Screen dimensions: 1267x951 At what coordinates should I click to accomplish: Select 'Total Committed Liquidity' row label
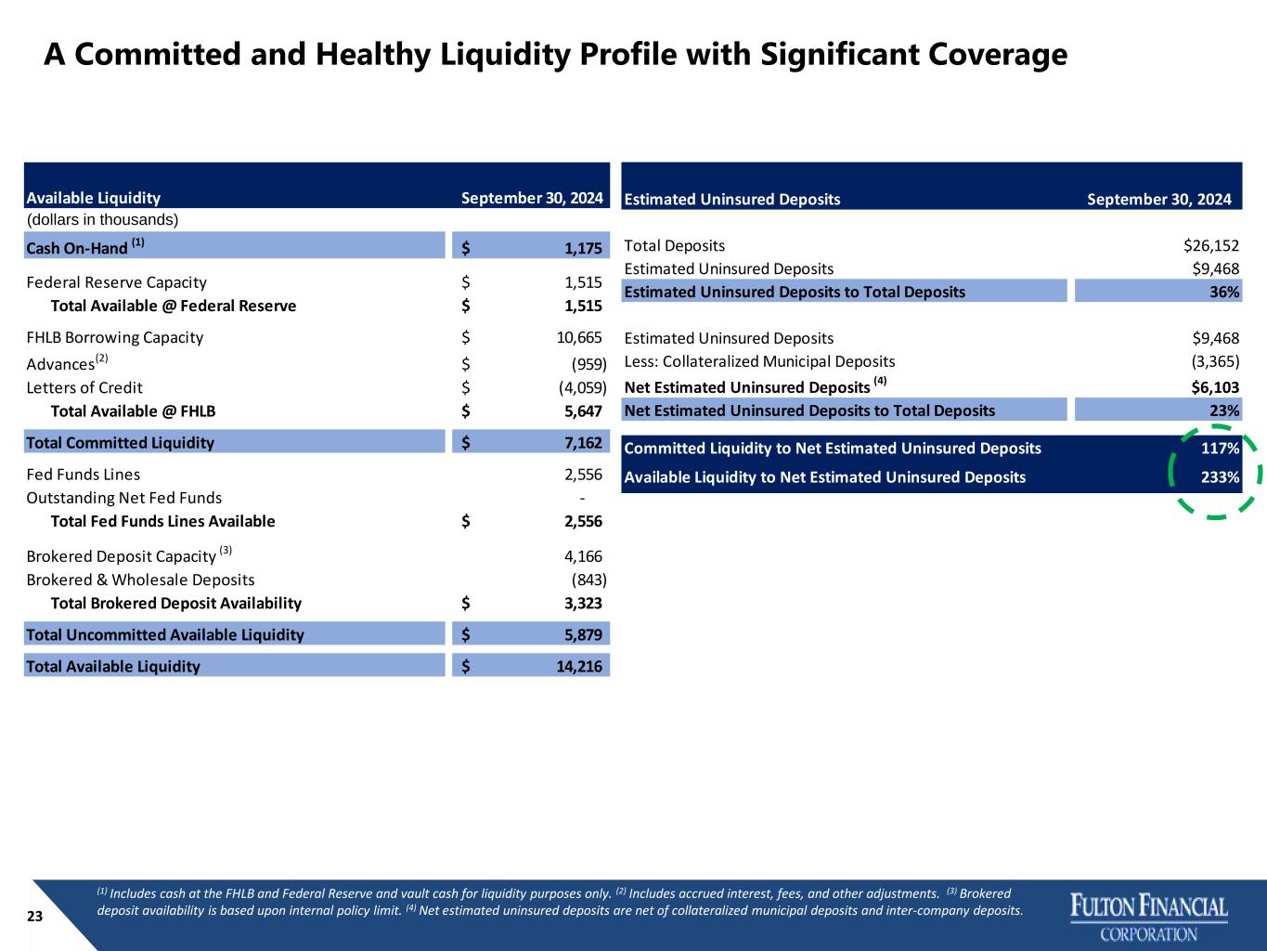tap(120, 443)
